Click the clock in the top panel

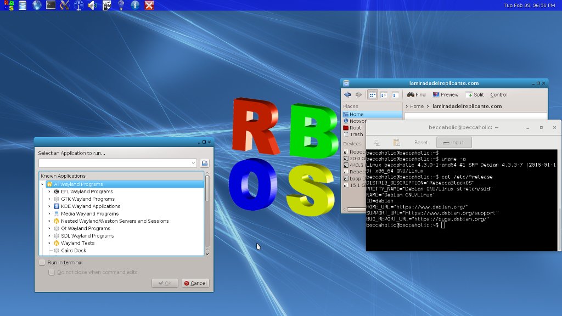tap(530, 5)
